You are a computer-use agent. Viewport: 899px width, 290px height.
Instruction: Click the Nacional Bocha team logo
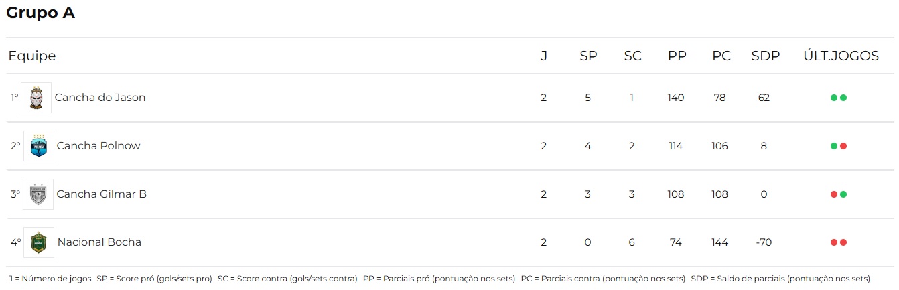[39, 242]
